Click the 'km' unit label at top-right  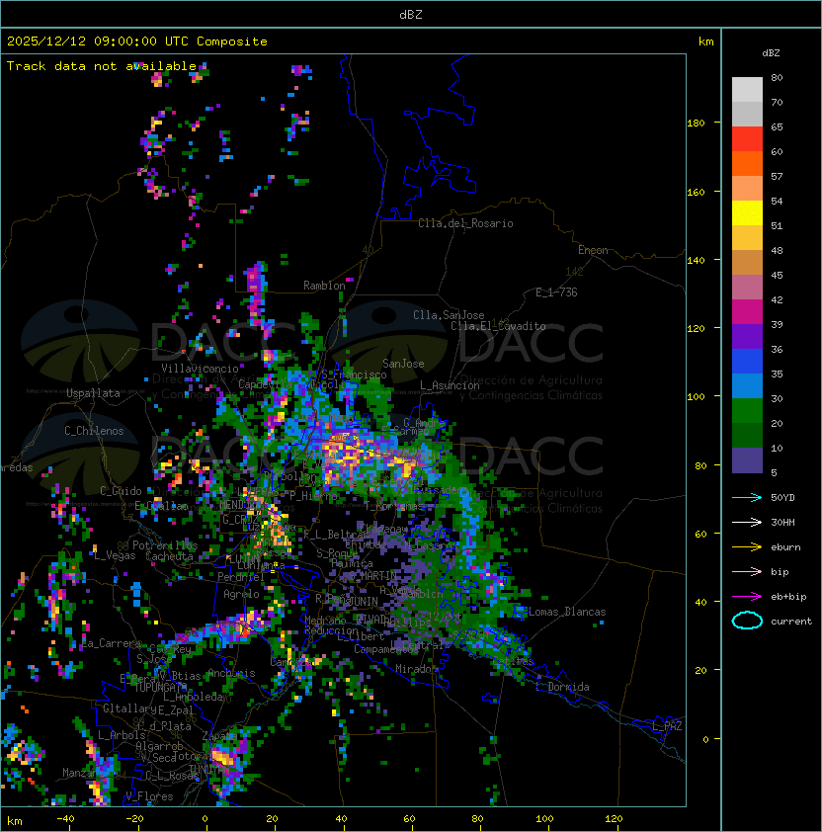(x=705, y=42)
